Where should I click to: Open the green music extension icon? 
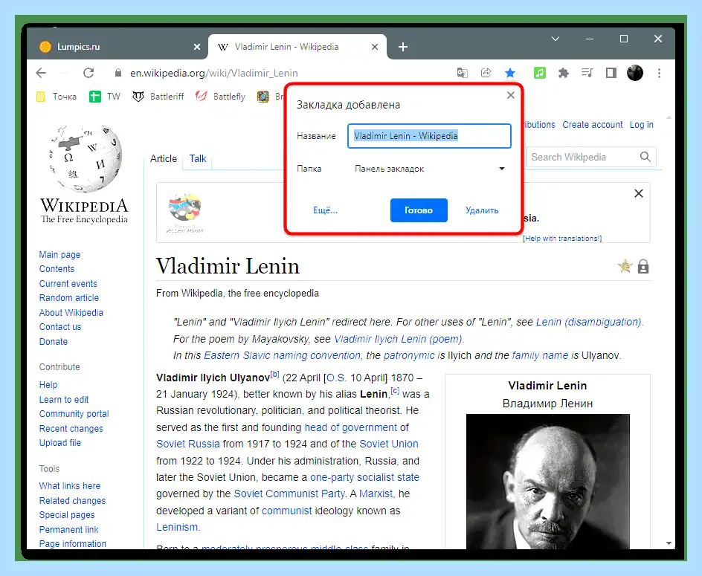[x=539, y=73]
